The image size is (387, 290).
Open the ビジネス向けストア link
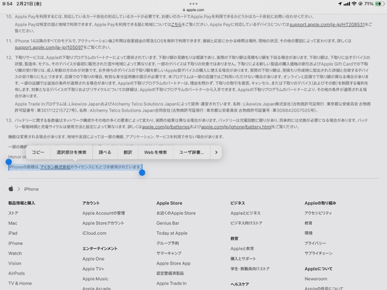246,223
